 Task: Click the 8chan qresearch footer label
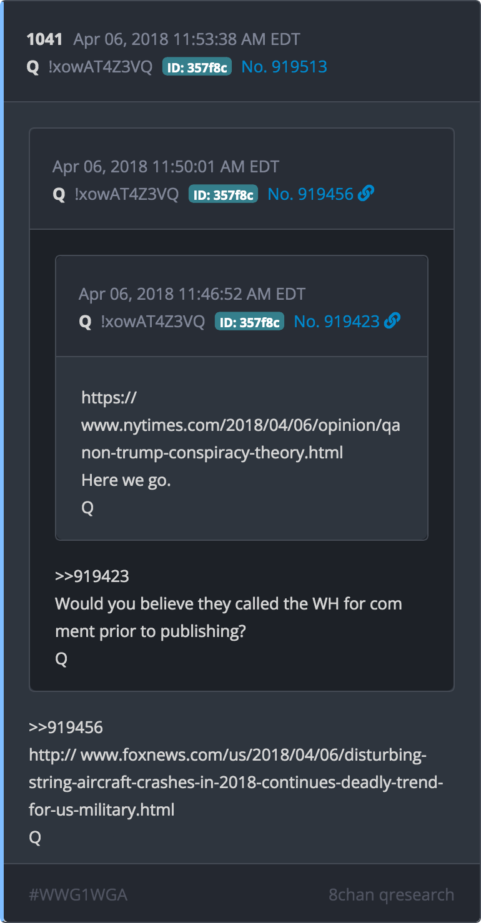(x=392, y=894)
